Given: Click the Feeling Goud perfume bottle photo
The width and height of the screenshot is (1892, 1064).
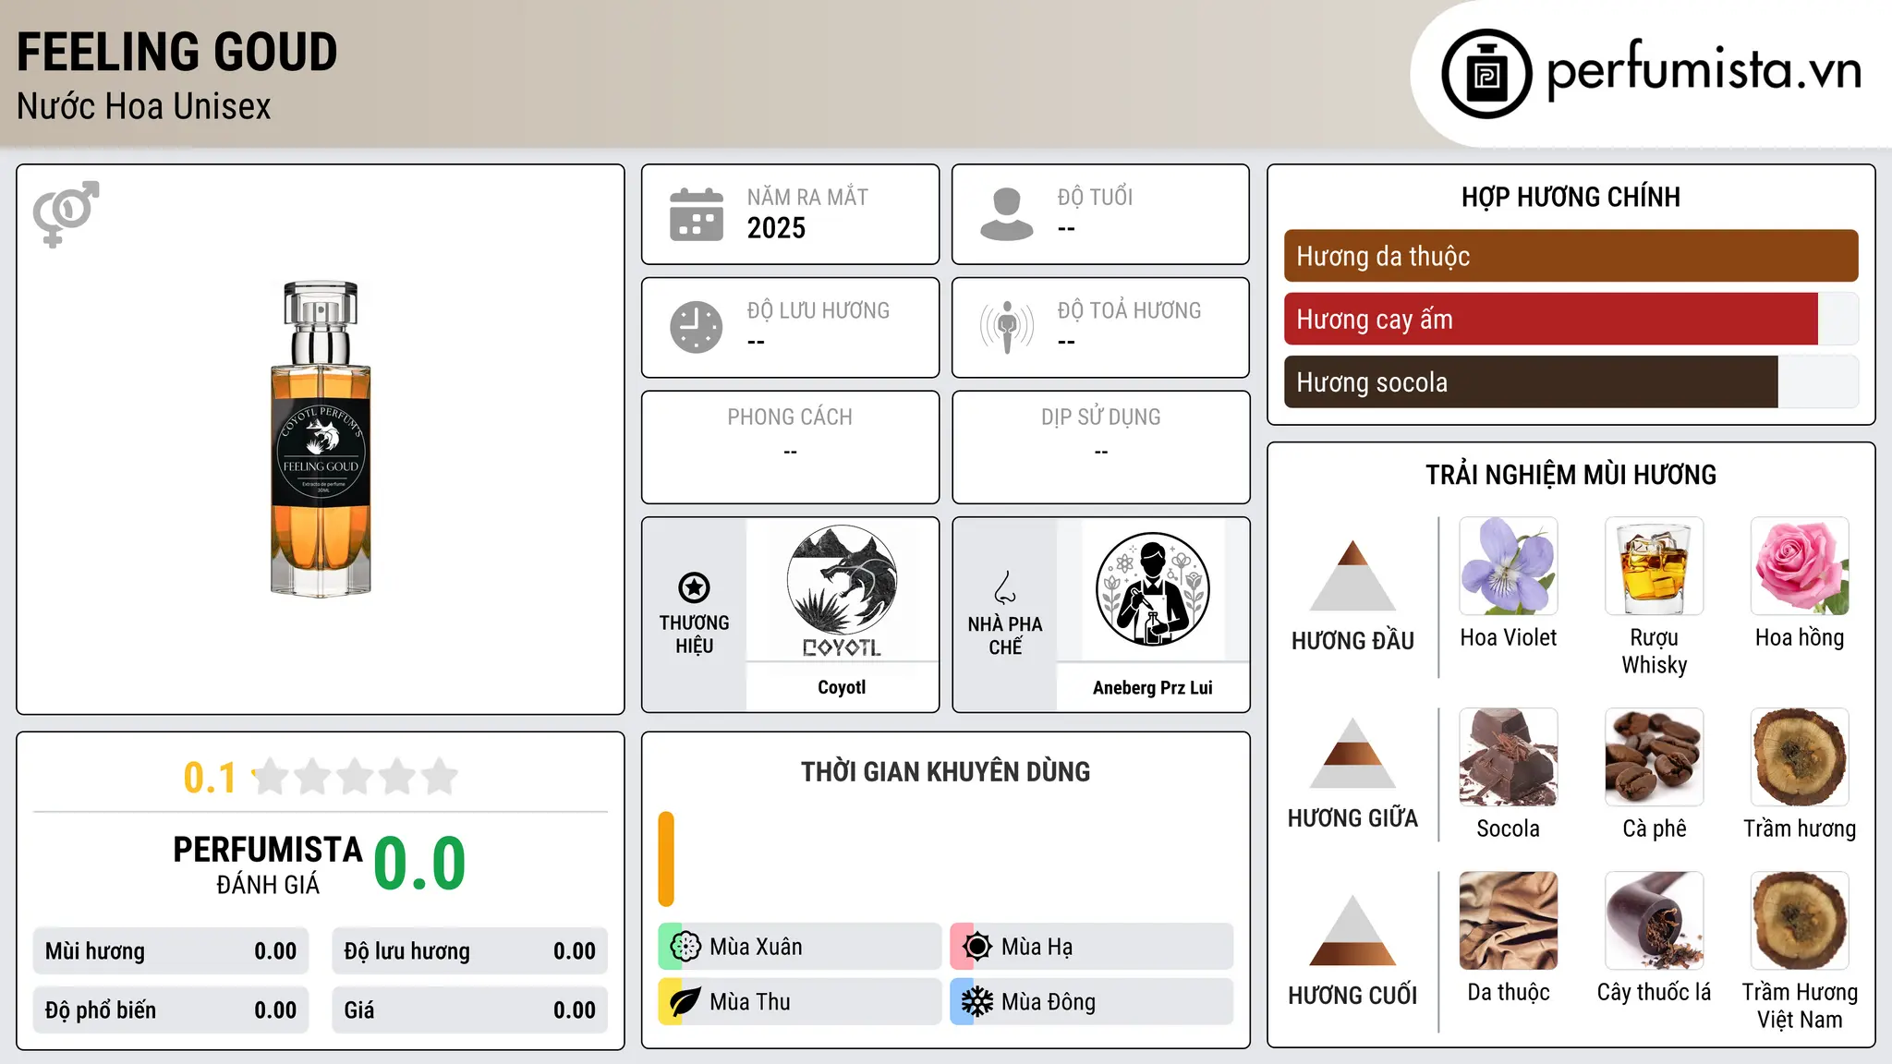Looking at the screenshot, I should (321, 439).
